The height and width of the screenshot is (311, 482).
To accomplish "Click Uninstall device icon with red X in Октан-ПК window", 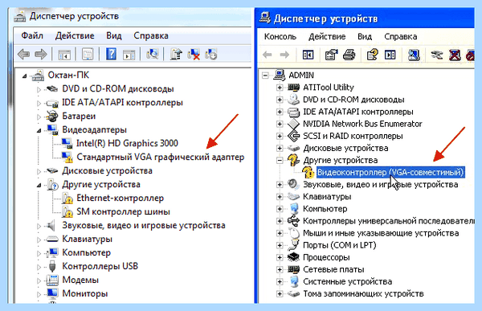I will click(194, 54).
